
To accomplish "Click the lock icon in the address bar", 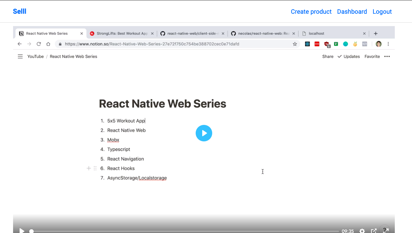I will pos(60,44).
